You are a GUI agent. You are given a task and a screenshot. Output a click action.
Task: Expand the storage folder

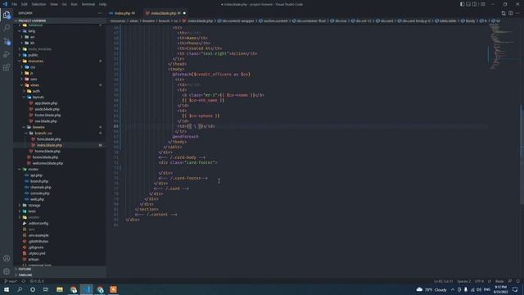34,206
